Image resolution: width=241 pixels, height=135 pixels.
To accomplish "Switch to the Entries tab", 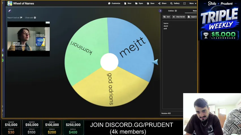I will click(x=172, y=11).
